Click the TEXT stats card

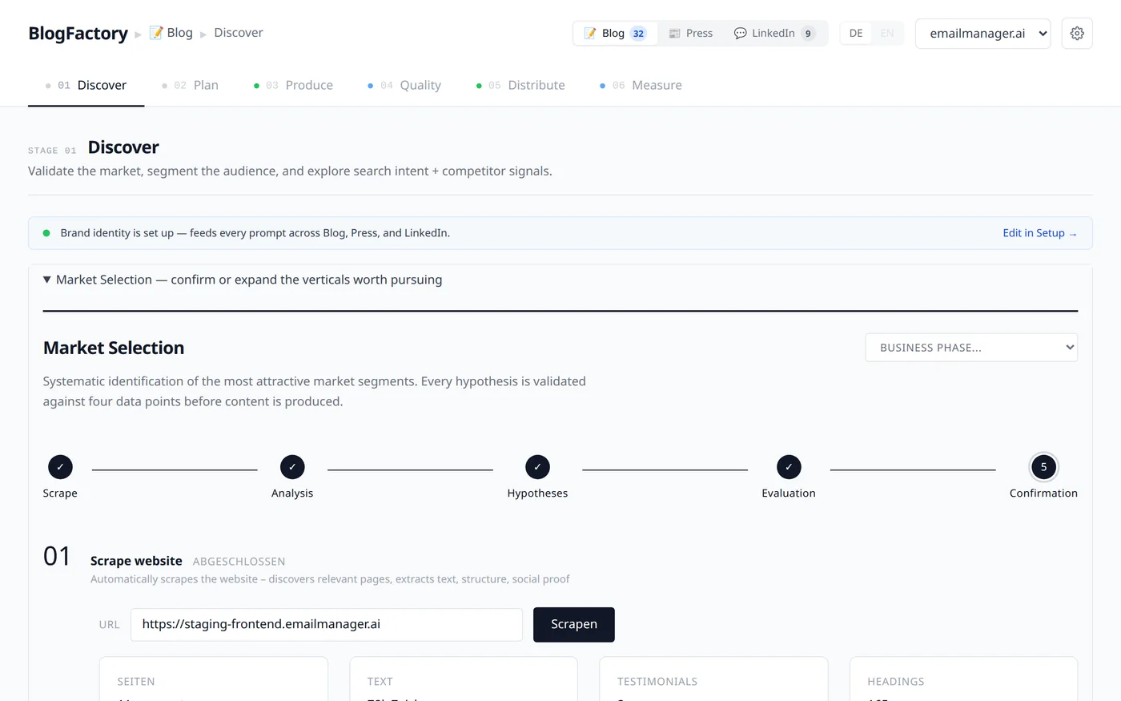464,679
